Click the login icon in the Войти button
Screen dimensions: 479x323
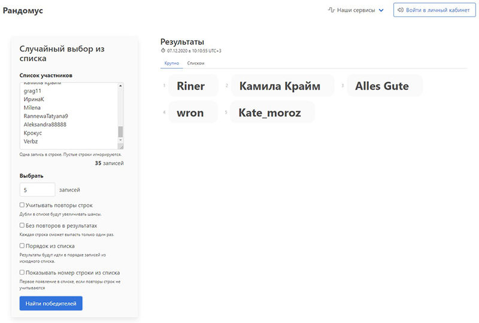[x=401, y=10]
